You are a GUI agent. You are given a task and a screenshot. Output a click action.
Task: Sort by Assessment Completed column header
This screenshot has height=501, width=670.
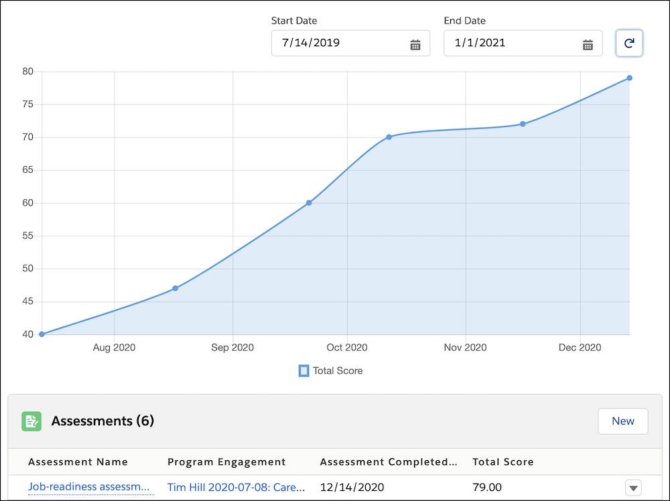coord(389,462)
